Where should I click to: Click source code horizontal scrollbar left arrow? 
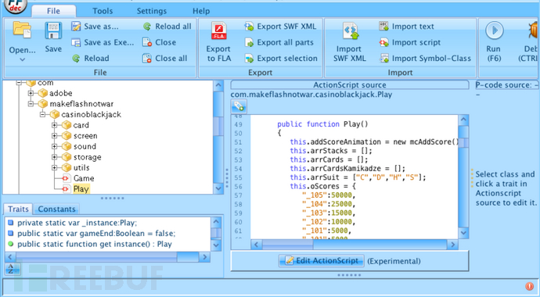pos(256,245)
